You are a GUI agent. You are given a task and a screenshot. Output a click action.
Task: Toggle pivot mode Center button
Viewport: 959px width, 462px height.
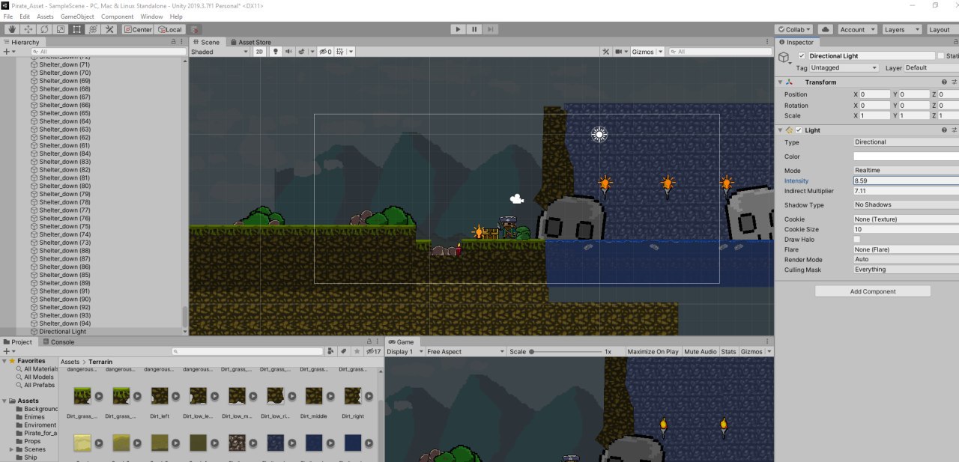click(138, 29)
